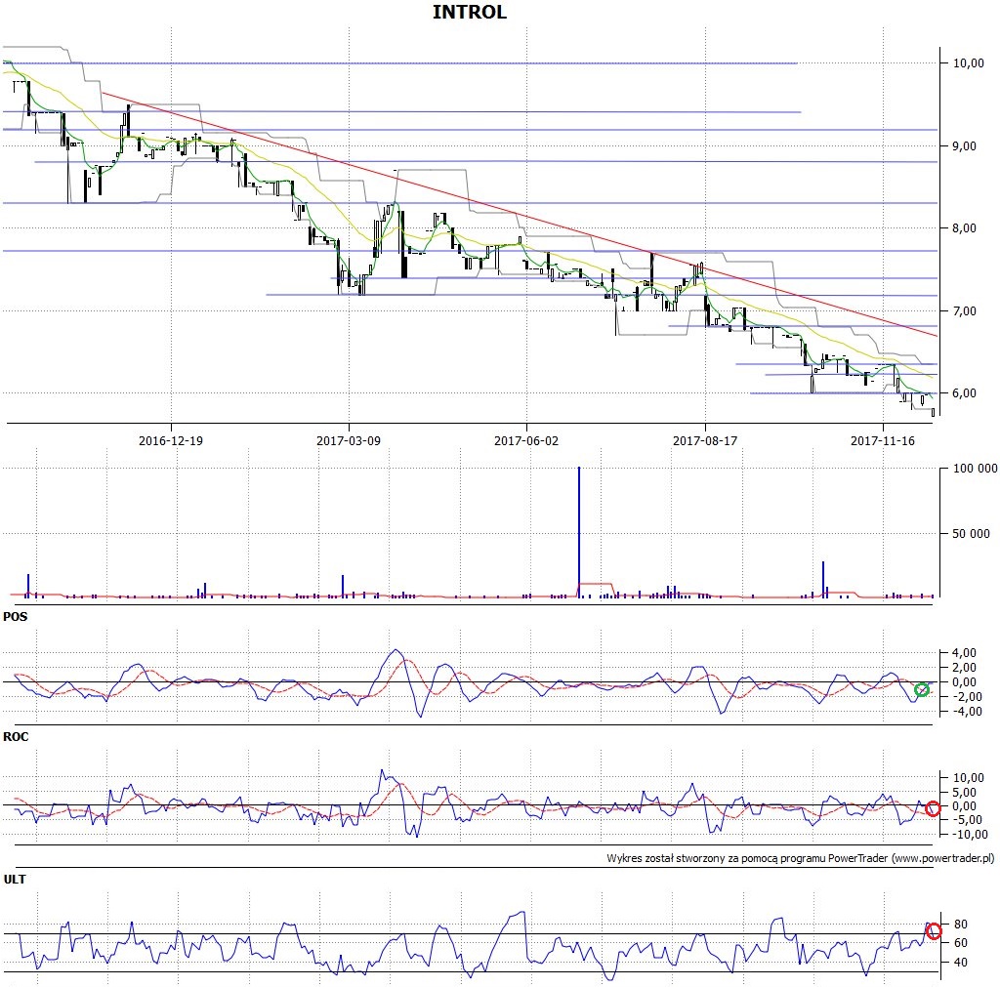Click the ROC indicator label

coord(16,736)
